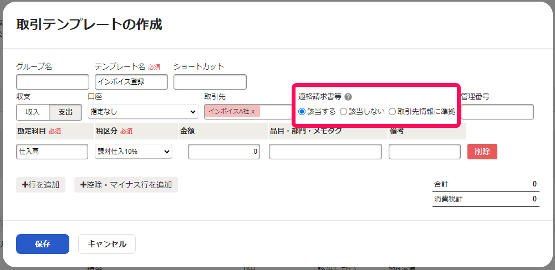Screen dimensions: 555x270
Task: Open the 税区分 dropdown showing 課対仕入10%
Action: tap(134, 152)
